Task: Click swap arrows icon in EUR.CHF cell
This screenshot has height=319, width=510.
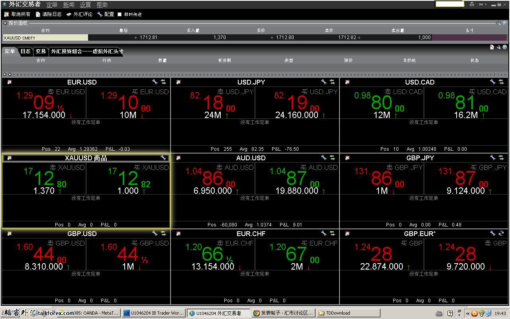Action: click(x=332, y=233)
